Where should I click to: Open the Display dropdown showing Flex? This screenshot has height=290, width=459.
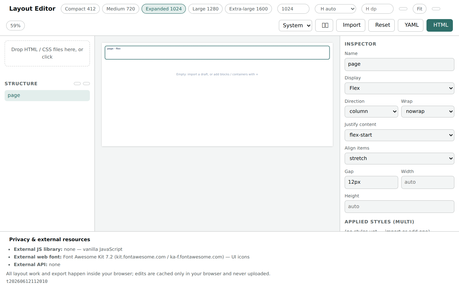pyautogui.click(x=399, y=88)
